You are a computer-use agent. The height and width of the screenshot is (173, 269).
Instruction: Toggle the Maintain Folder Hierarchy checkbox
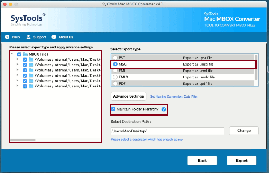pos(113,109)
